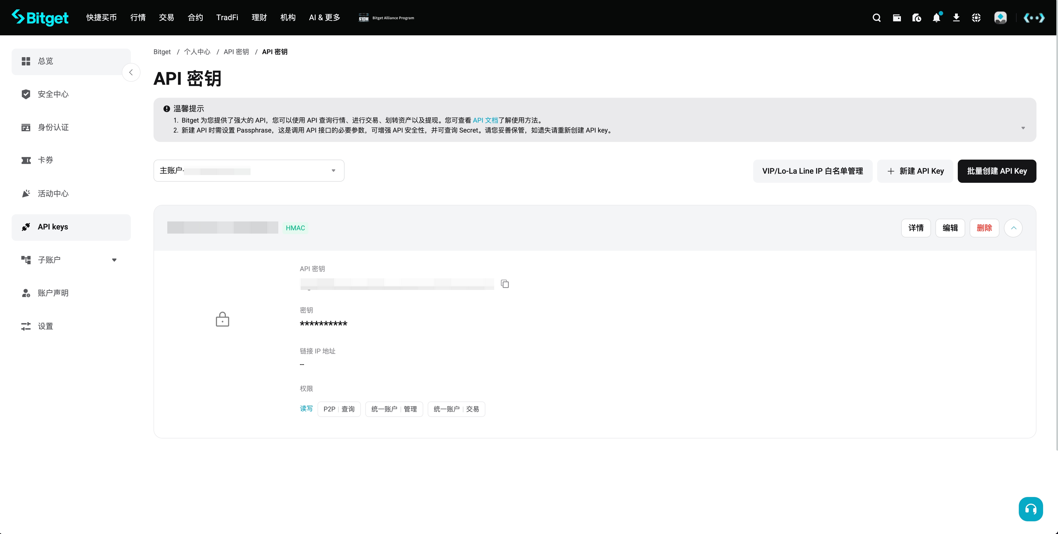Open the TradFi menu
The height and width of the screenshot is (534, 1058).
point(227,18)
